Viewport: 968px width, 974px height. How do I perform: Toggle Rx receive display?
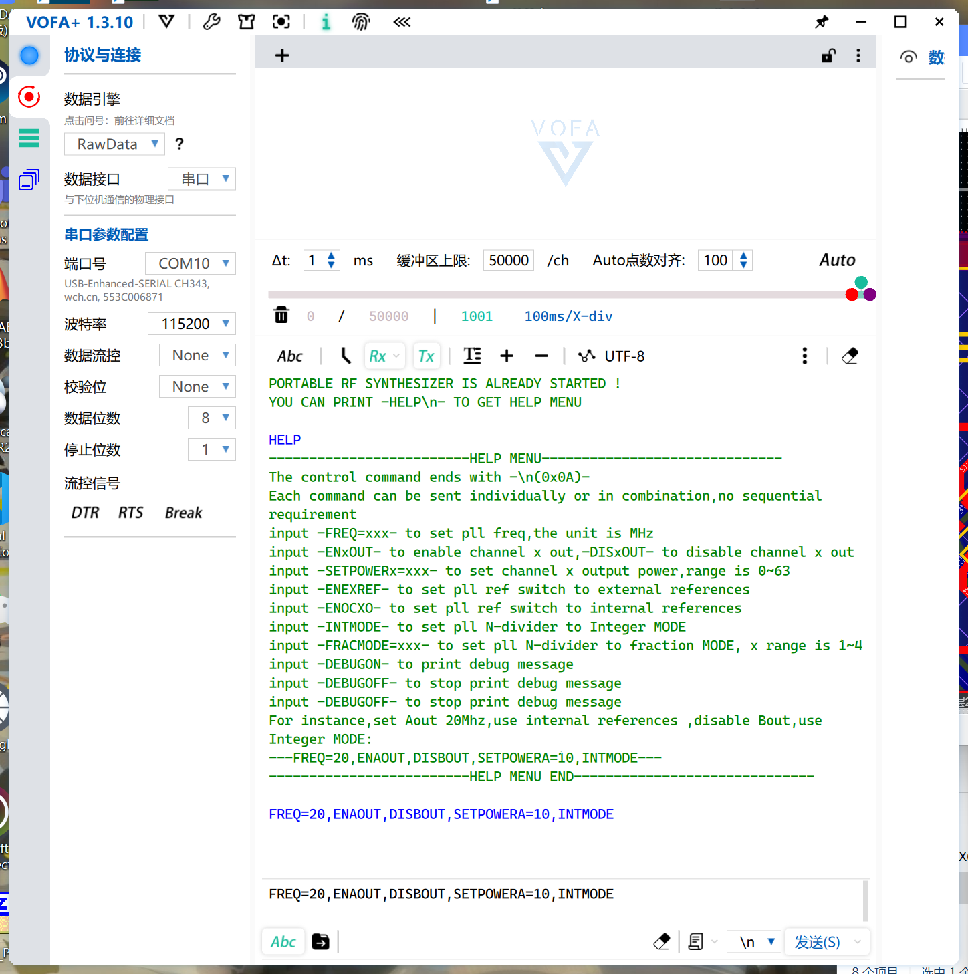tap(384, 356)
